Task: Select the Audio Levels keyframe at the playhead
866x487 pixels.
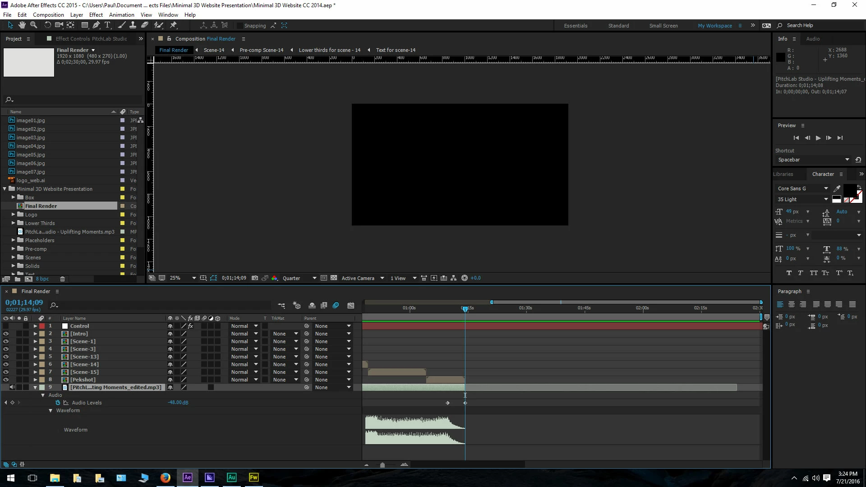Action: (x=465, y=403)
